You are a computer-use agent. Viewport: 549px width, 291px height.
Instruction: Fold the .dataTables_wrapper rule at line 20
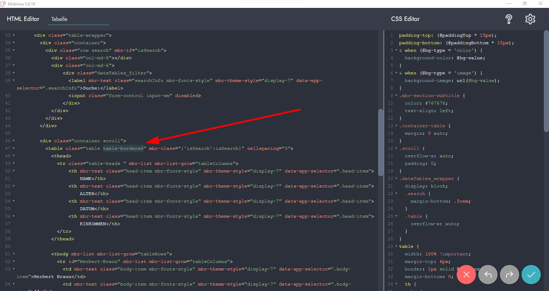tap(396, 179)
